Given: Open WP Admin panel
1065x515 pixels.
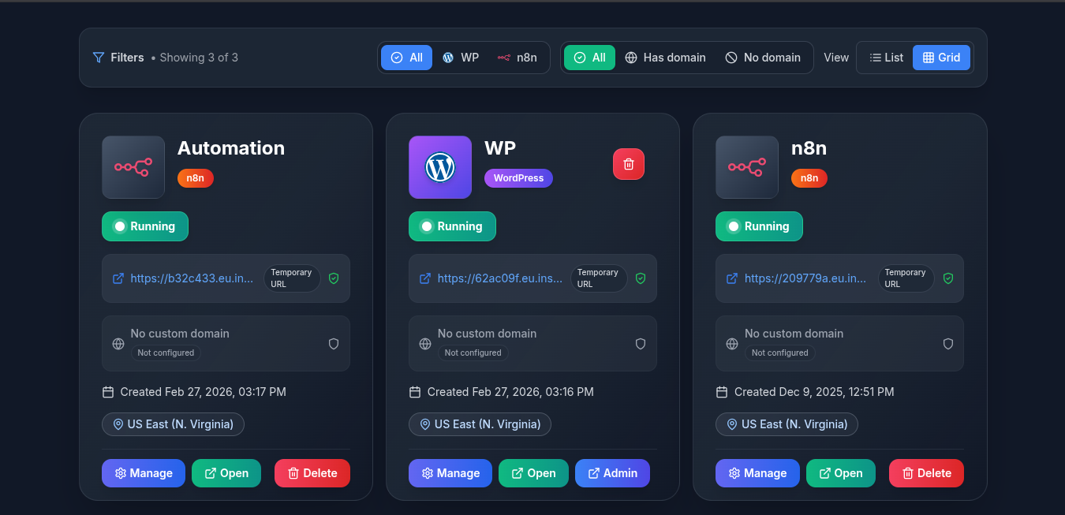Looking at the screenshot, I should point(612,473).
